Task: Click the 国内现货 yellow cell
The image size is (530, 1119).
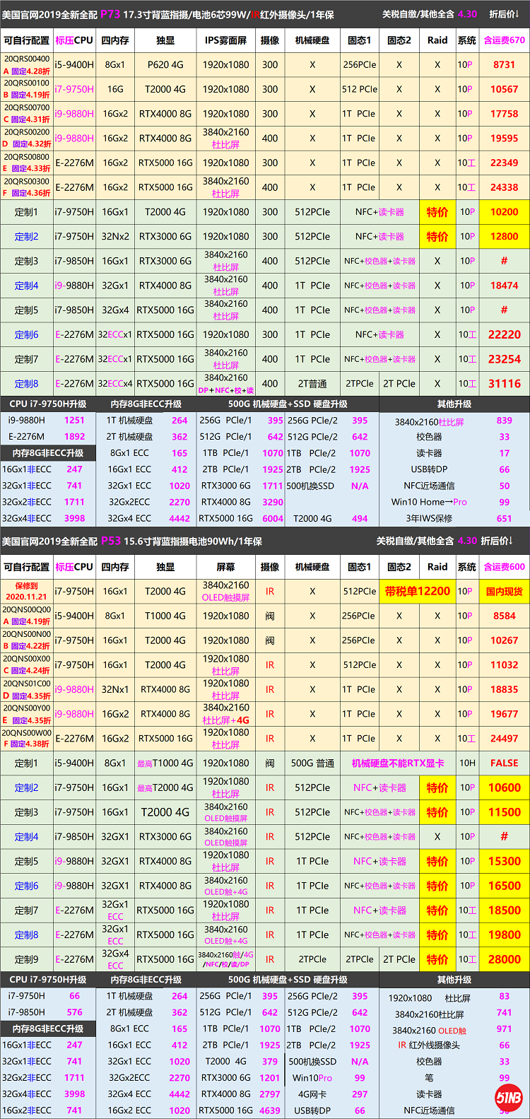Action: click(x=504, y=591)
